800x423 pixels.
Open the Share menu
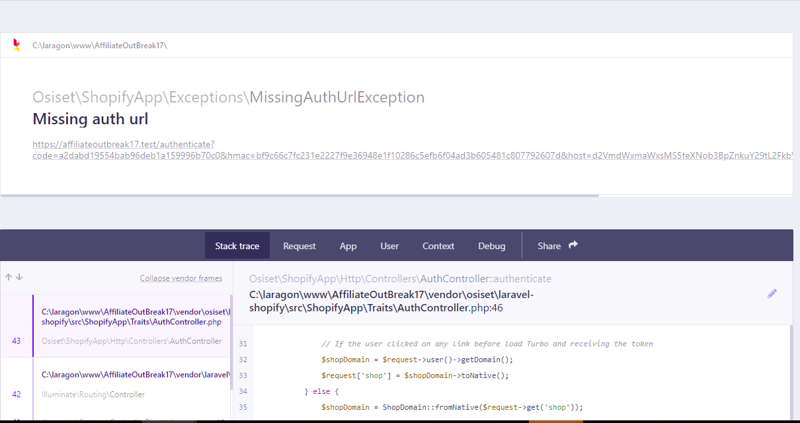(557, 245)
